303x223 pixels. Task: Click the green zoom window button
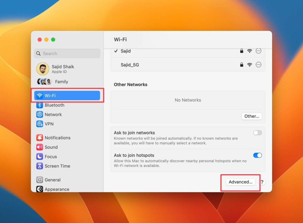tap(53, 40)
